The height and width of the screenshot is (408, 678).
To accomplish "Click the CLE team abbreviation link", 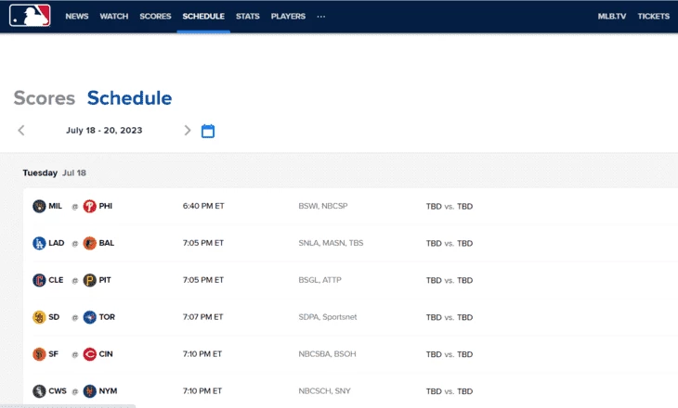I will tap(56, 280).
